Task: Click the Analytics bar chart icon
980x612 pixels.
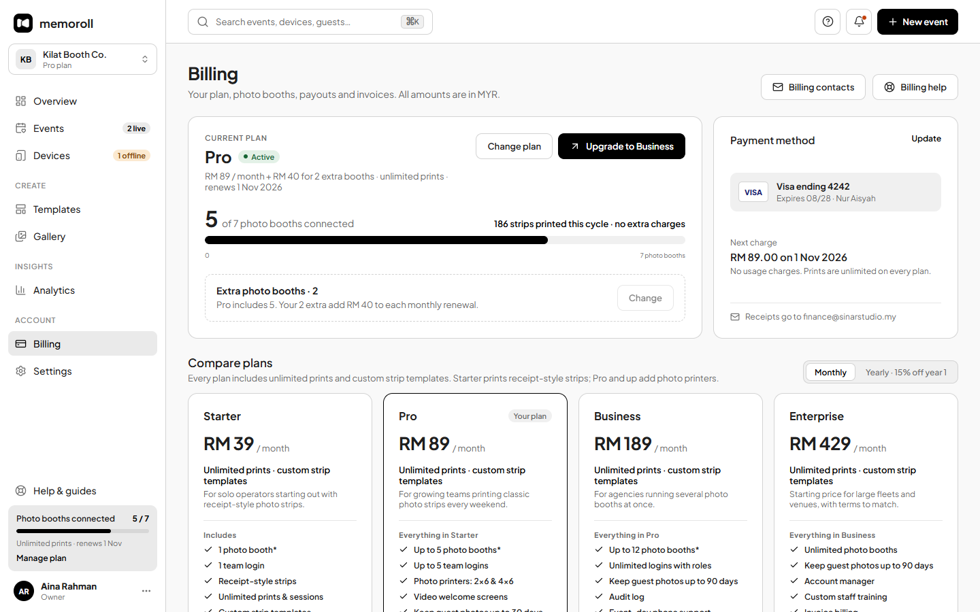Action: coord(21,290)
